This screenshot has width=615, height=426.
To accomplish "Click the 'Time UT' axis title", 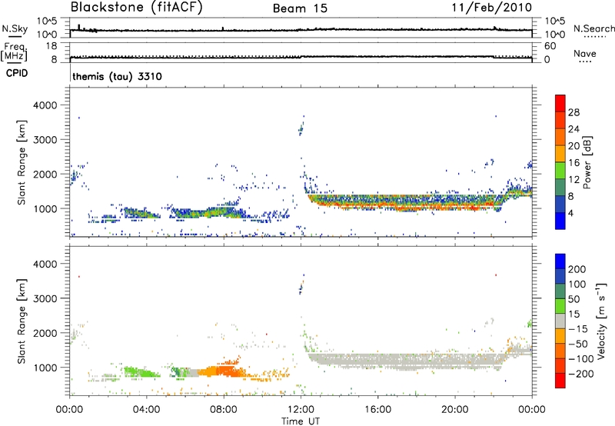I will pos(301,421).
